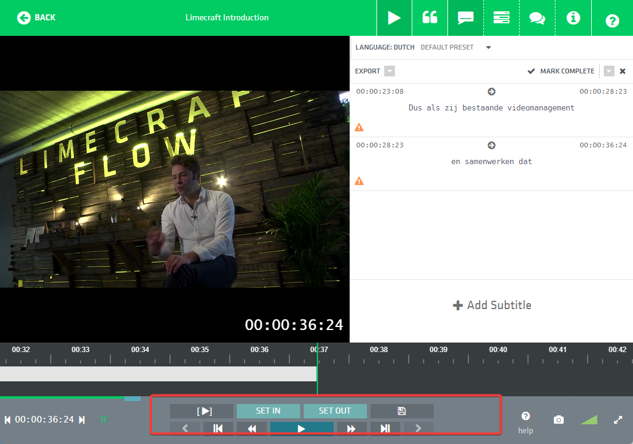The width and height of the screenshot is (633, 444).
Task: Play the in-out selection bracket button
Action: 202,411
